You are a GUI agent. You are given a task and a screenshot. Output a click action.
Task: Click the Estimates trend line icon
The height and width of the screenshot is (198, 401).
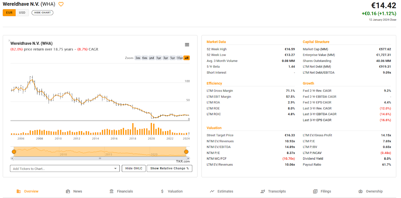212,191
